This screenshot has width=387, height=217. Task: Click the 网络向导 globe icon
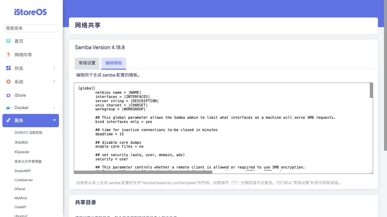[8, 55]
